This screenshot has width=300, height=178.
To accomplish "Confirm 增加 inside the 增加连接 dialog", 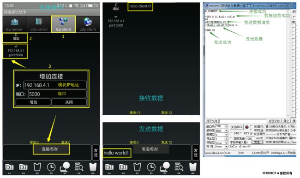I will click(33, 102).
